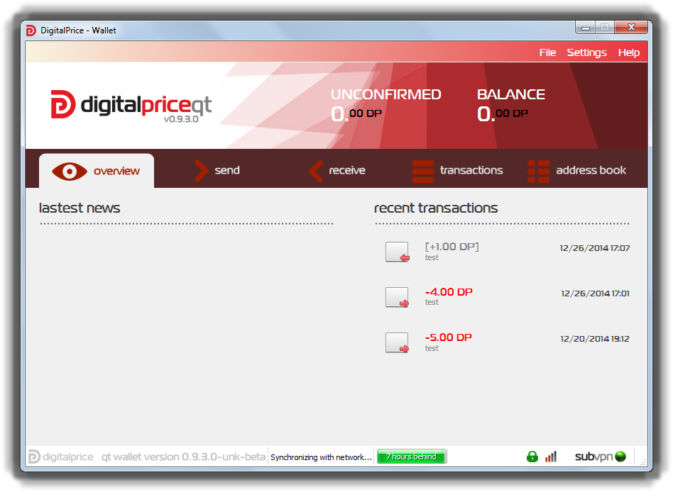Open the Address Book grid icon
This screenshot has width=673, height=492.
coord(537,170)
